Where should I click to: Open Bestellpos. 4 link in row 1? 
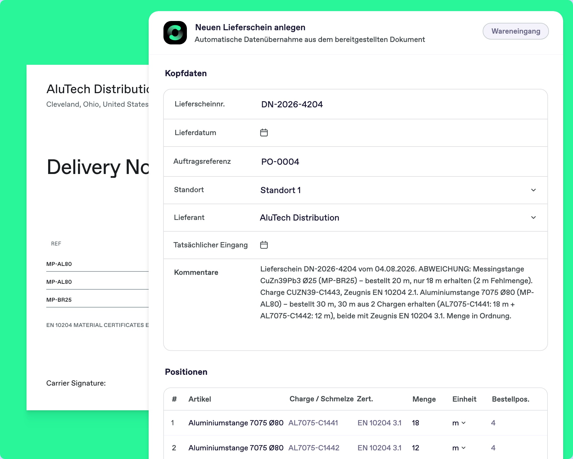click(x=493, y=423)
